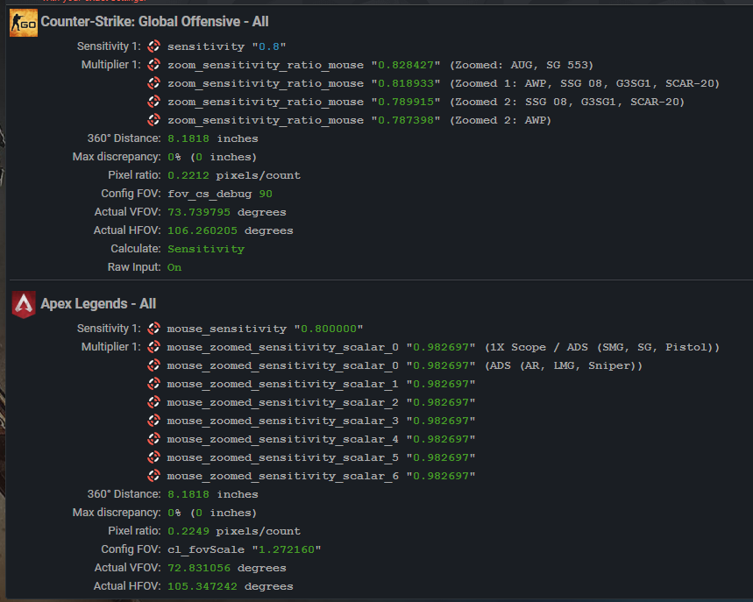Select the zoom ratio value 0.787398

tap(406, 120)
